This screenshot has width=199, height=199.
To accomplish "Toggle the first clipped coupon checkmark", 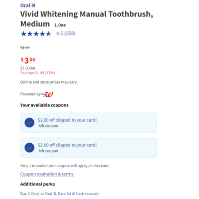I will pyautogui.click(x=30, y=122).
